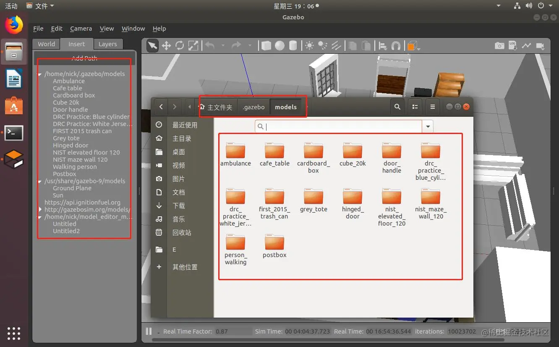Select Hinged door in the Insert list

71,145
